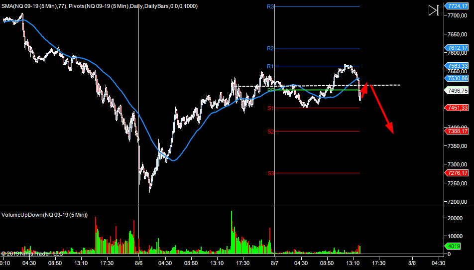Click the blue 7563,33 R1 price marker
474x270 pixels.
[457, 66]
